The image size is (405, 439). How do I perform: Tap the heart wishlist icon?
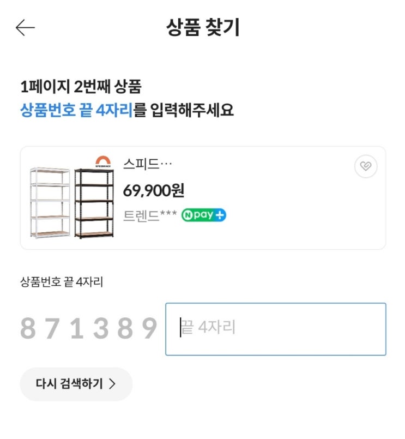click(366, 167)
